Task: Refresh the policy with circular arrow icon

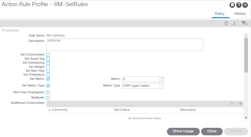Action: (226, 23)
